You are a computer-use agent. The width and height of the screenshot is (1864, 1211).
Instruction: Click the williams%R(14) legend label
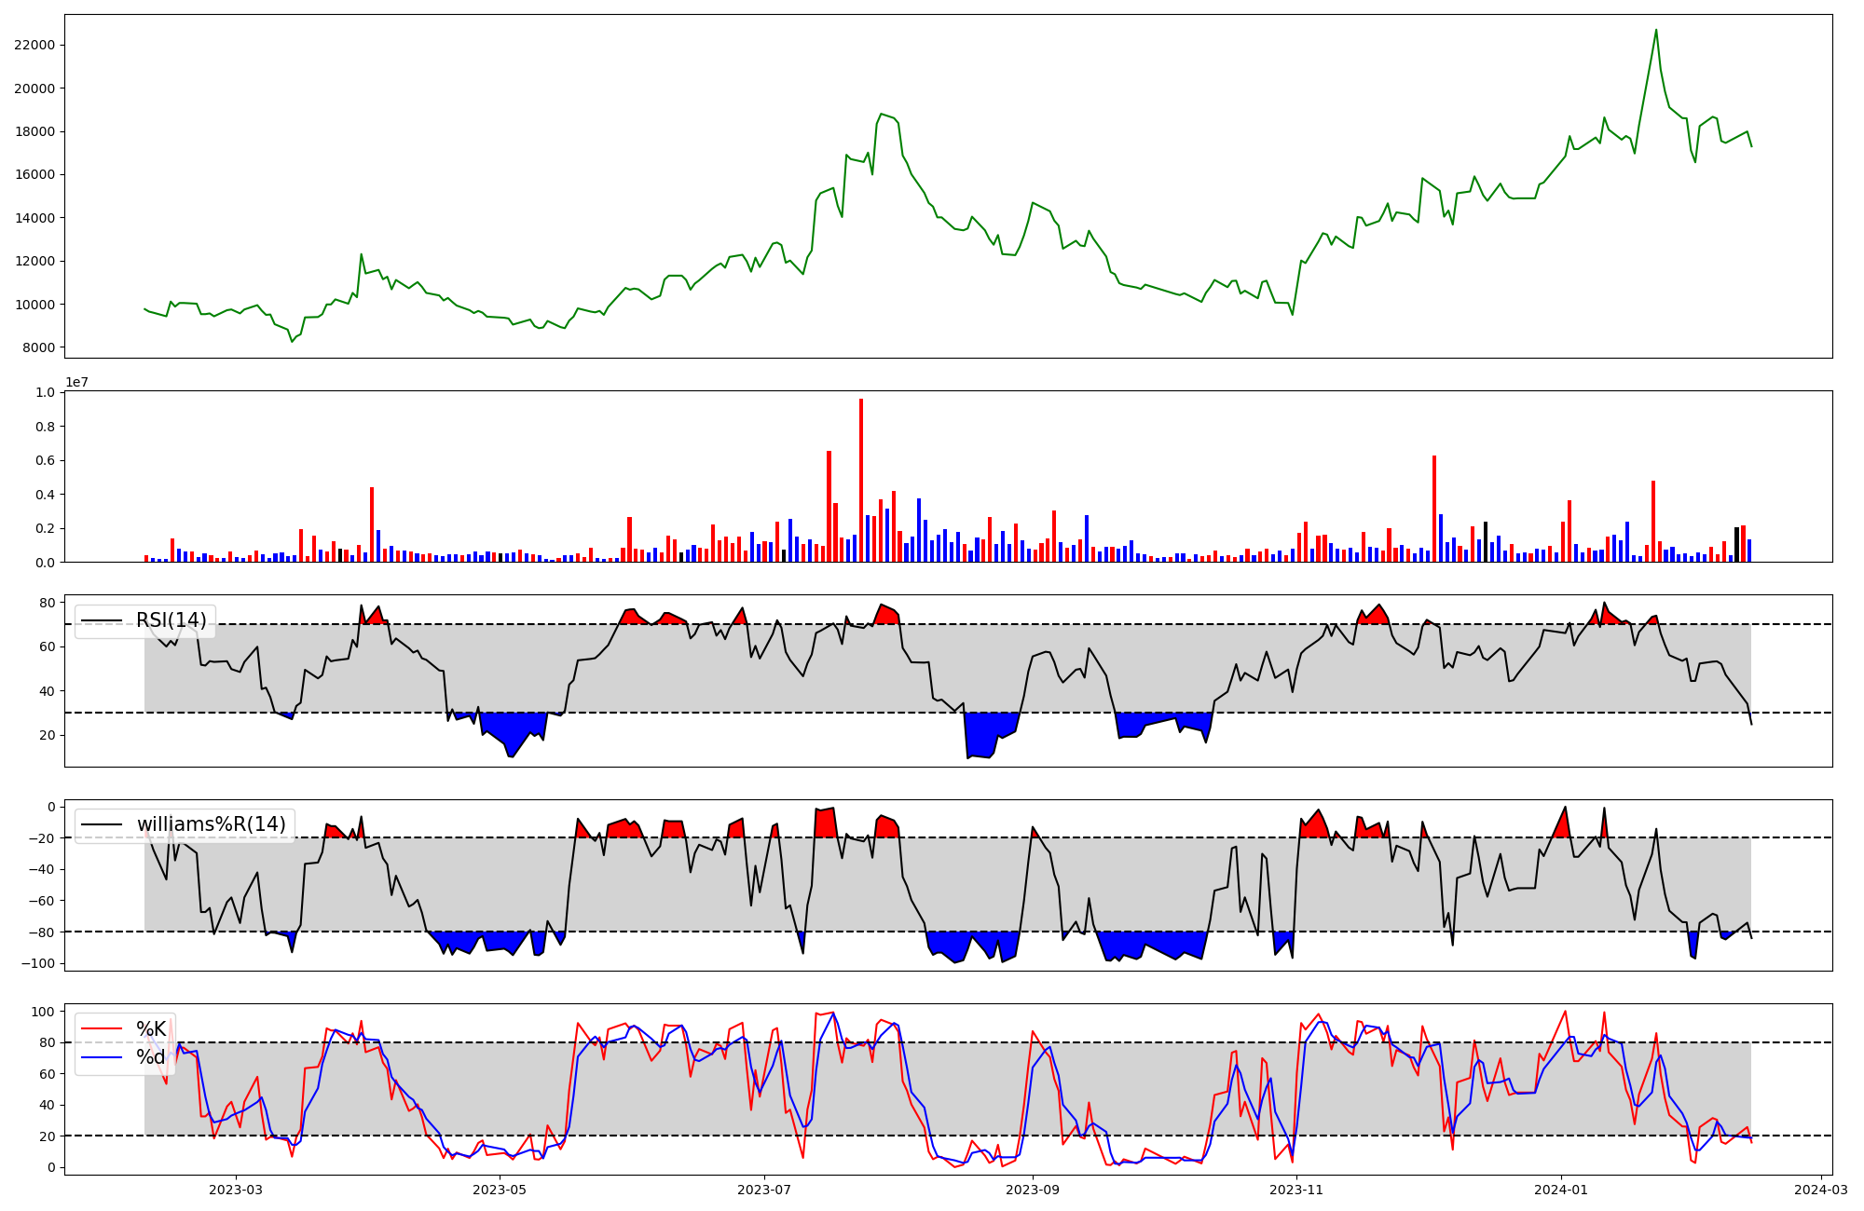[x=211, y=824]
